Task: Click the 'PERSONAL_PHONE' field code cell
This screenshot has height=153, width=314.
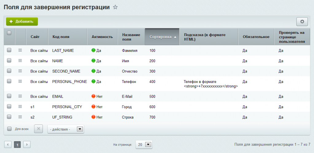Action: point(69,82)
